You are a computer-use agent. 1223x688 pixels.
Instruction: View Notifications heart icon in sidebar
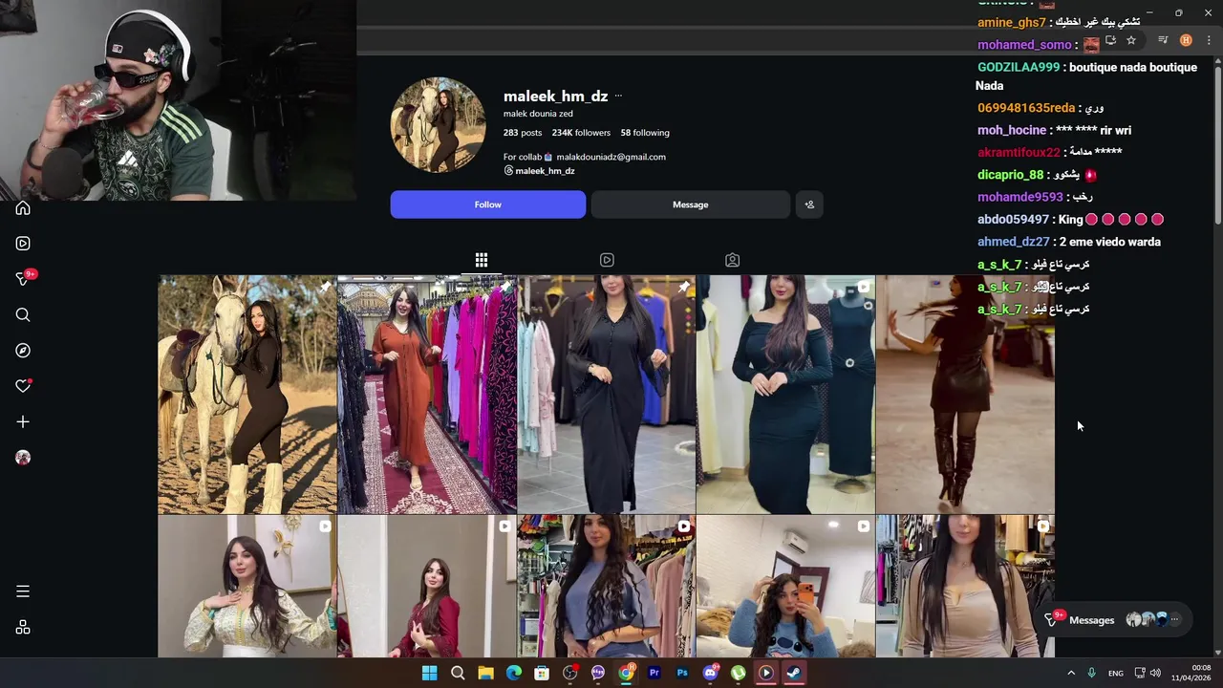[x=23, y=386]
